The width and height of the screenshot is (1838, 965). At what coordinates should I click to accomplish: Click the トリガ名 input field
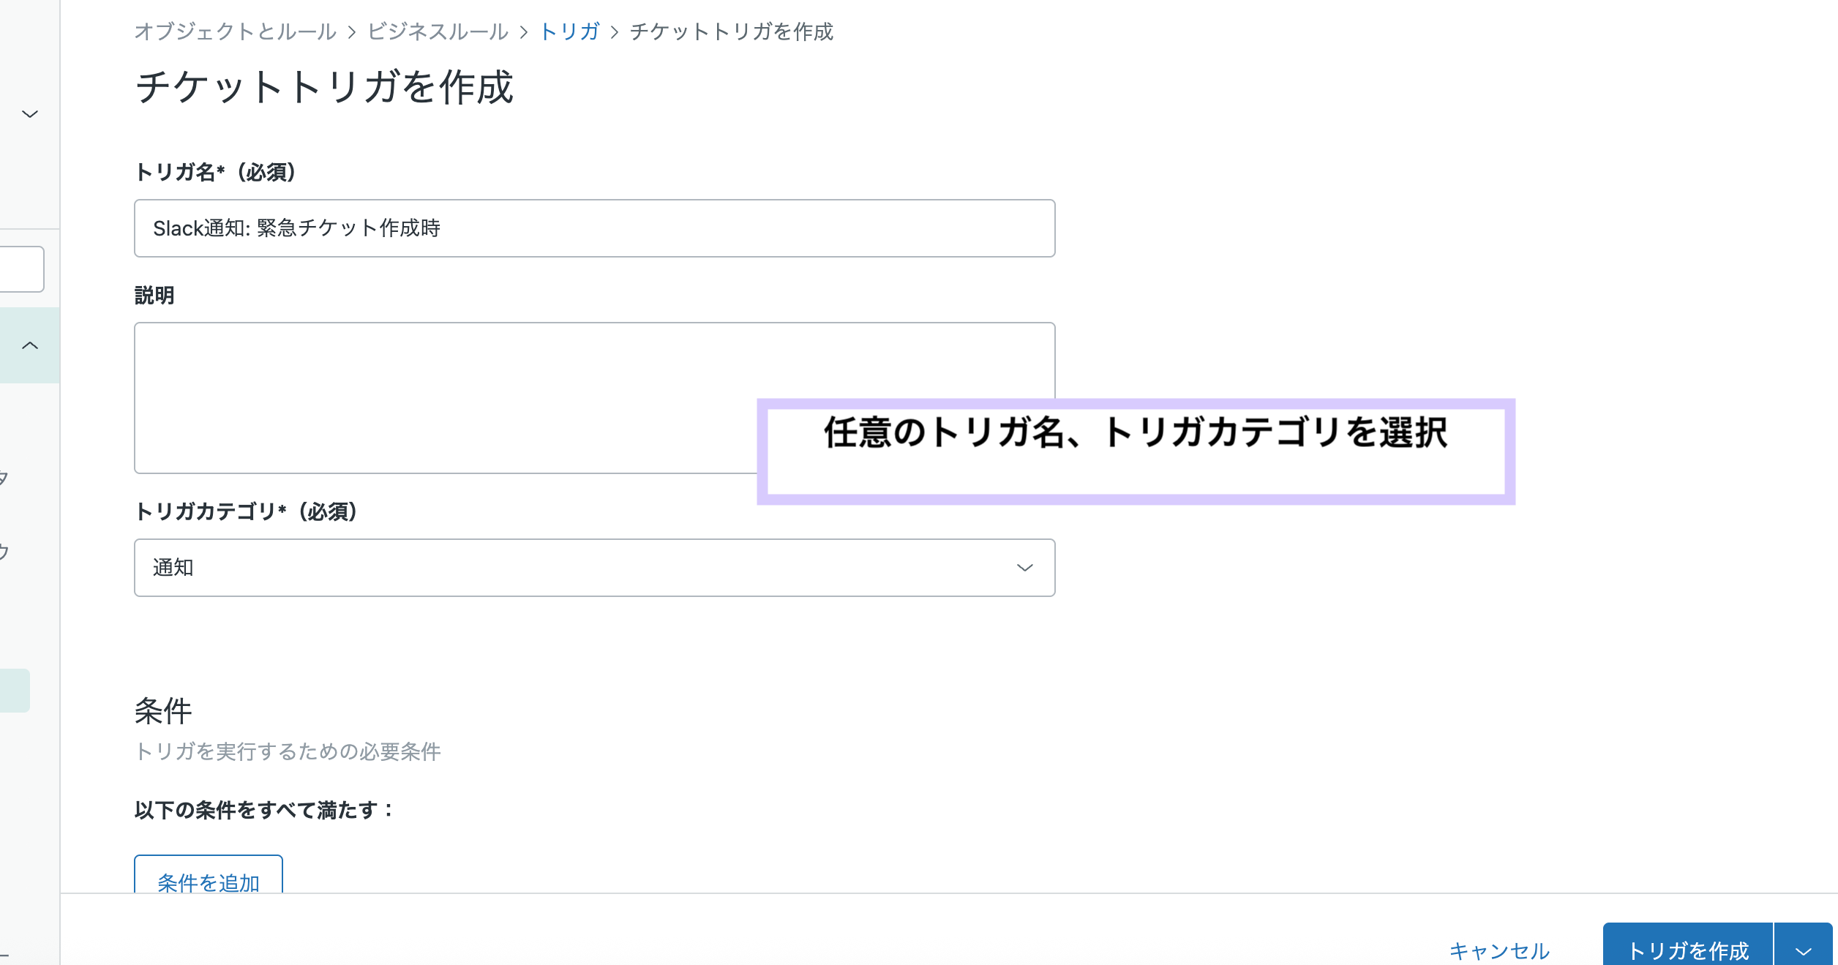[593, 228]
